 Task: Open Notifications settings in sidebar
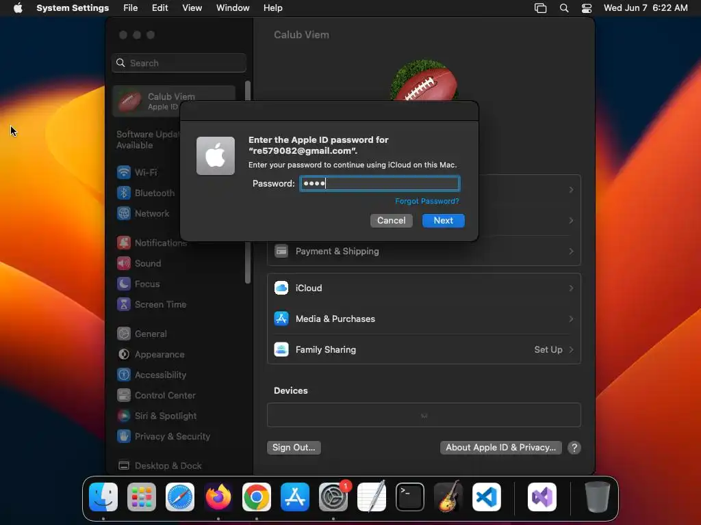click(151, 243)
